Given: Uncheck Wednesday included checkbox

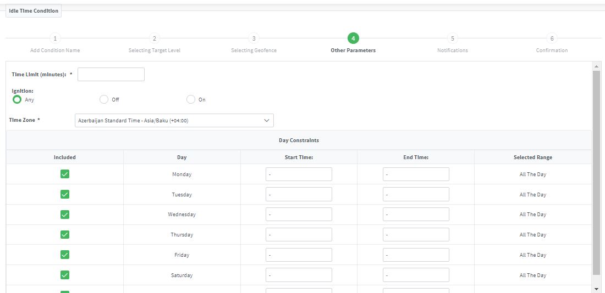Looking at the screenshot, I should (x=65, y=215).
